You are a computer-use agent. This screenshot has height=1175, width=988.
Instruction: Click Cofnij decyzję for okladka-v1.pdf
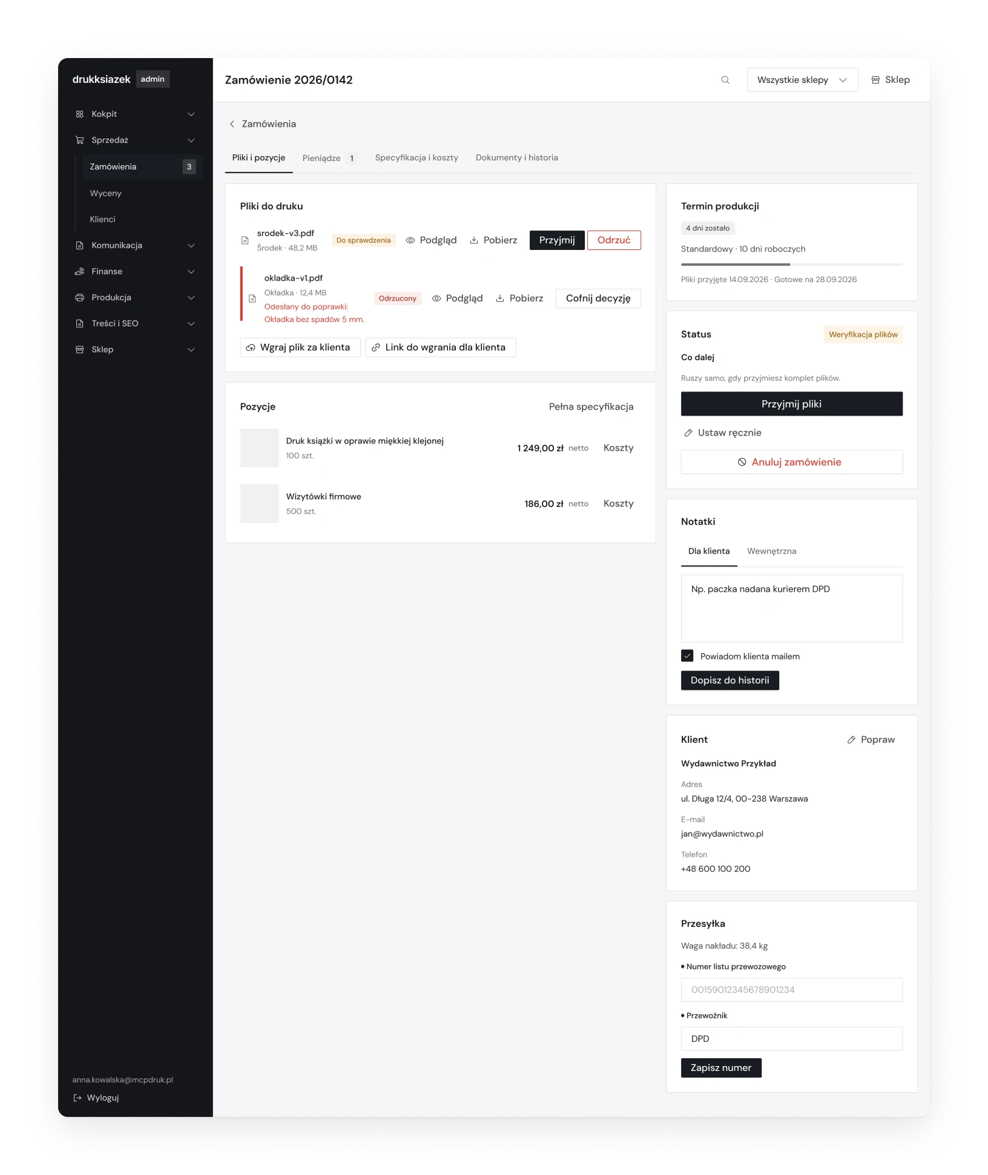pos(598,298)
